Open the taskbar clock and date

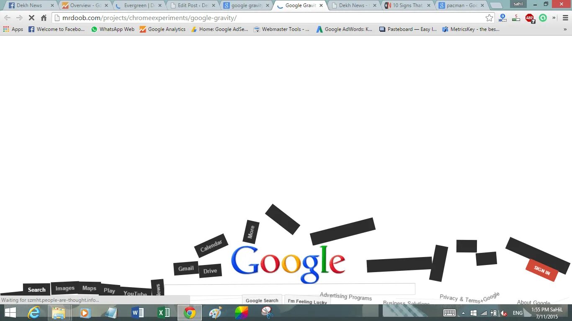coord(547,313)
